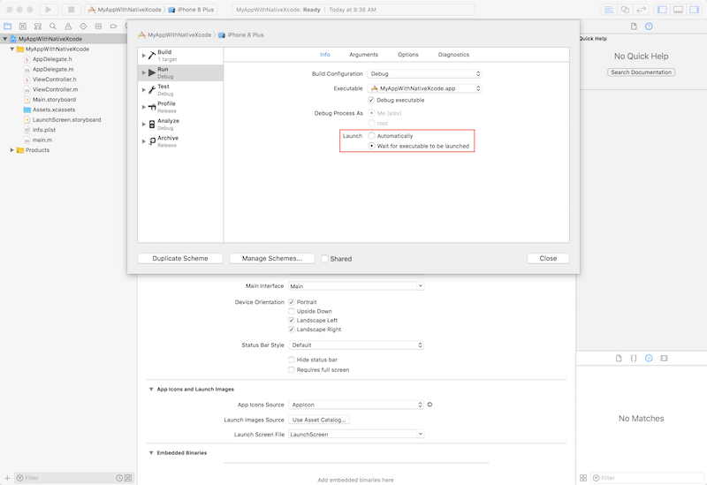Viewport: 707px width, 485px height.
Task: Switch to the Options tab
Action: [408, 55]
